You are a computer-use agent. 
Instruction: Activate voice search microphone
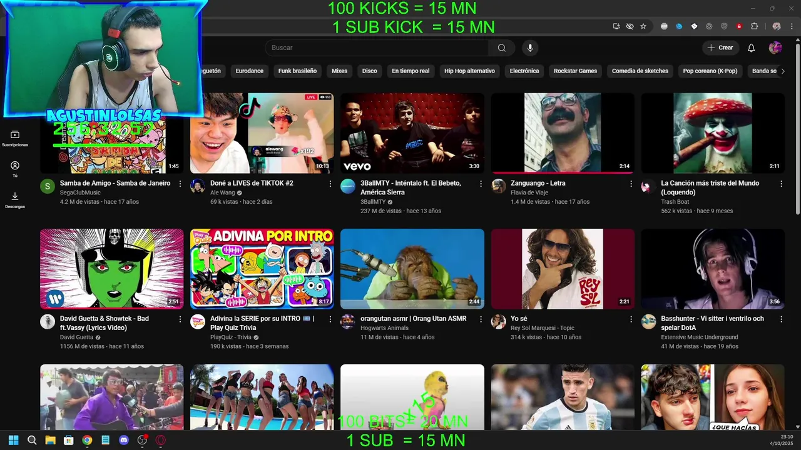tap(530, 48)
